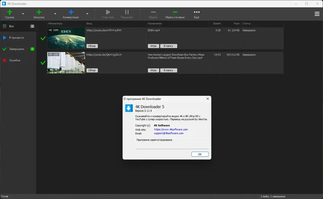Click the 423 013 КБ size cell
The width and height of the screenshot is (323, 199).
click(x=233, y=55)
